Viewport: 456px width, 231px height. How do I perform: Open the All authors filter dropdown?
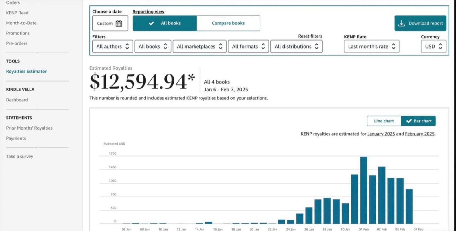[x=112, y=47]
